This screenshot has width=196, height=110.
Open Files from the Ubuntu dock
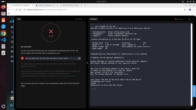(x=3, y=14)
